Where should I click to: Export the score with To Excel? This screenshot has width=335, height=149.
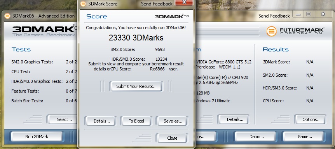136,121
